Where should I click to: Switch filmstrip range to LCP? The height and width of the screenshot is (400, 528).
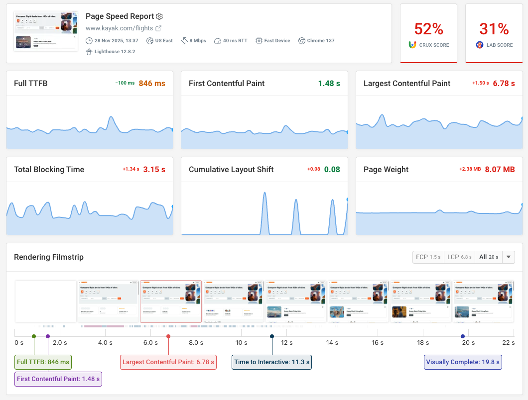459,257
